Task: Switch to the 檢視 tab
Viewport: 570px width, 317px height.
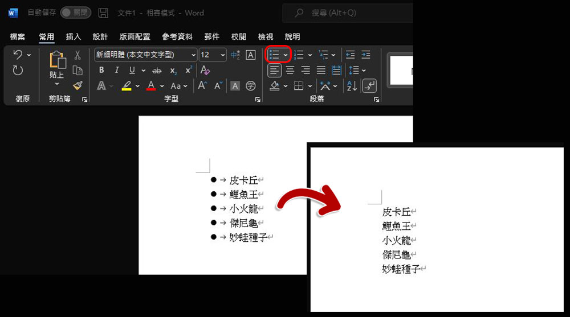Action: coord(266,36)
